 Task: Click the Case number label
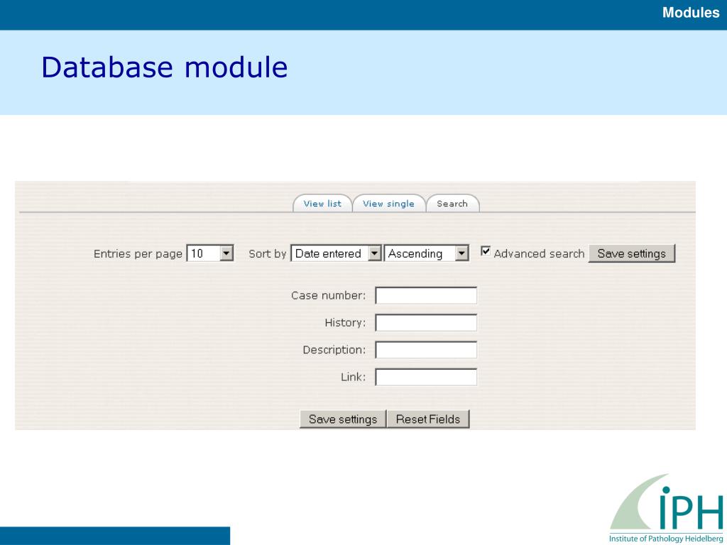[328, 296]
